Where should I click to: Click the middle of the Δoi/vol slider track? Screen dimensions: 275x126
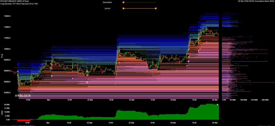tap(139, 8)
